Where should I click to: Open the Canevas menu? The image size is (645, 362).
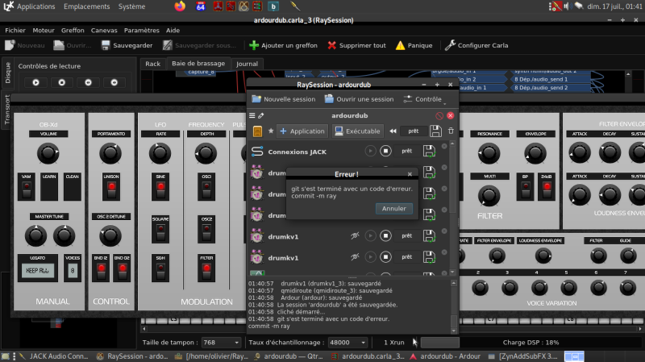104,30
